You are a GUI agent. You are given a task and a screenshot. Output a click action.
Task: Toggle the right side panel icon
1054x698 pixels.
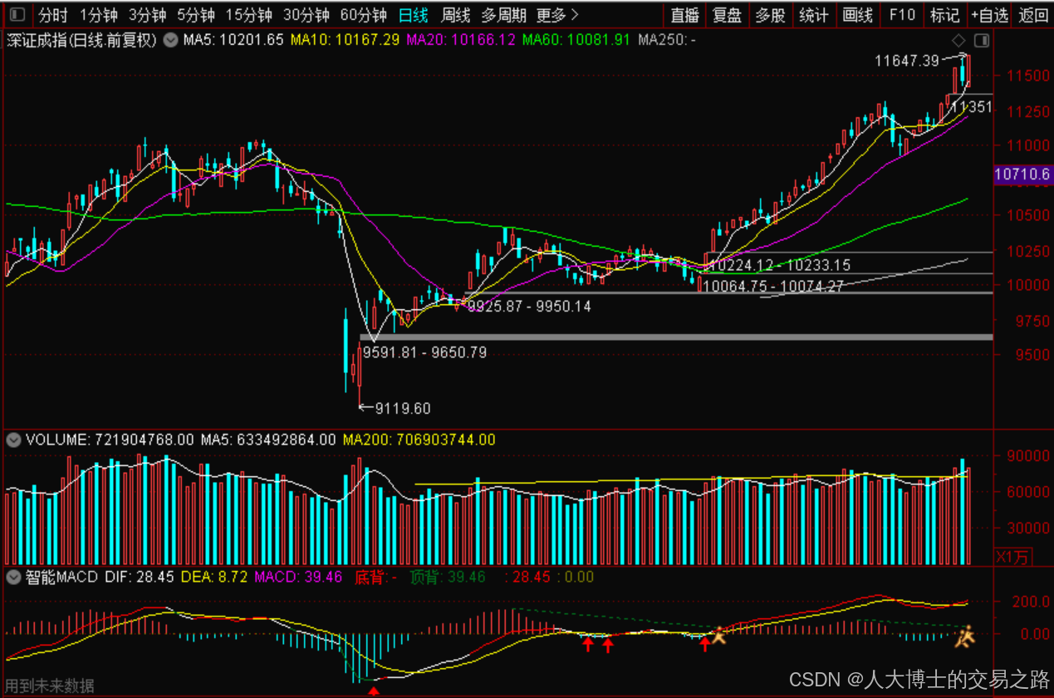(x=982, y=41)
